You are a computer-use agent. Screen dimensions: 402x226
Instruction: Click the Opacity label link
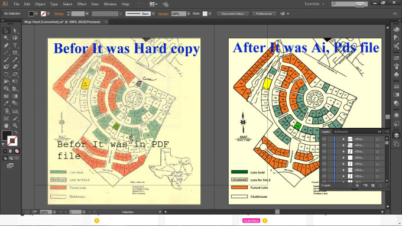(x=163, y=14)
